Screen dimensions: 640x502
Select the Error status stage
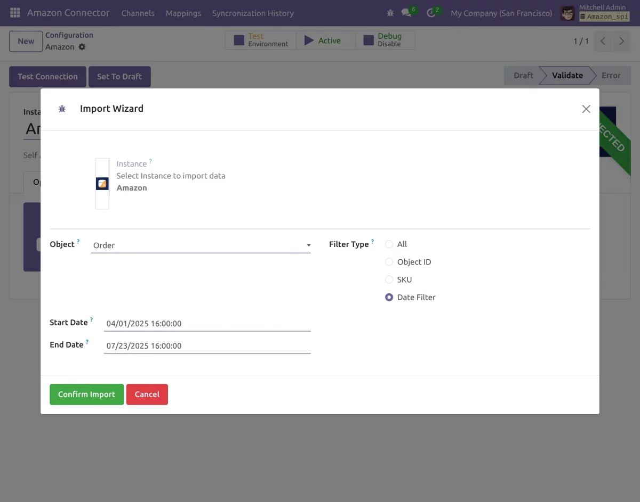(611, 76)
